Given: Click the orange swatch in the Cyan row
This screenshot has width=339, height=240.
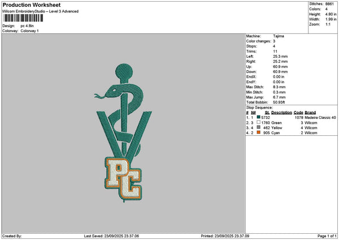Looking at the screenshot, I should pyautogui.click(x=258, y=132).
